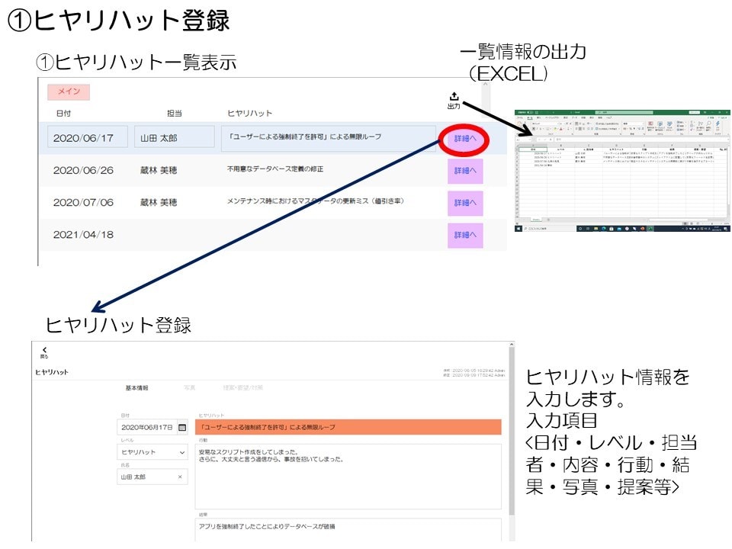Click 蔵林 美穂 in the 2020/07/06 row
Screen dimensions: 732x549
pyautogui.click(x=159, y=203)
